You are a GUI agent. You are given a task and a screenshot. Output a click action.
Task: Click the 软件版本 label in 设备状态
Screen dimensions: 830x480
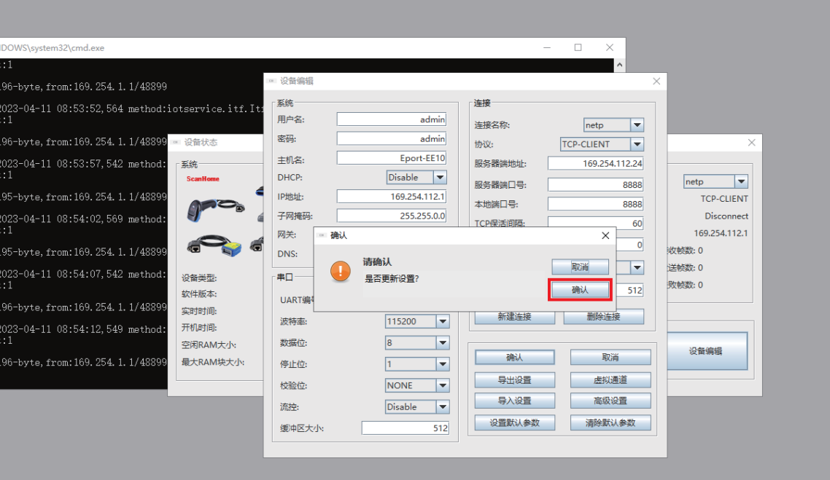[x=199, y=294]
